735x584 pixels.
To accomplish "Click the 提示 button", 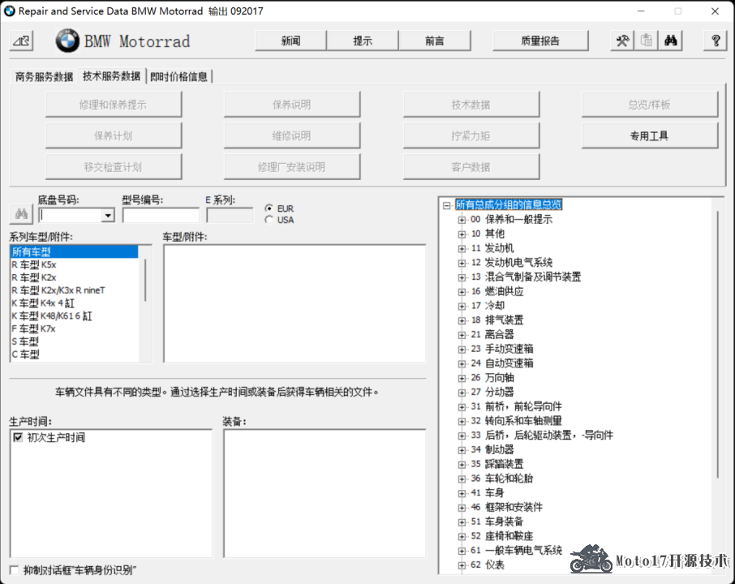I will [x=363, y=41].
